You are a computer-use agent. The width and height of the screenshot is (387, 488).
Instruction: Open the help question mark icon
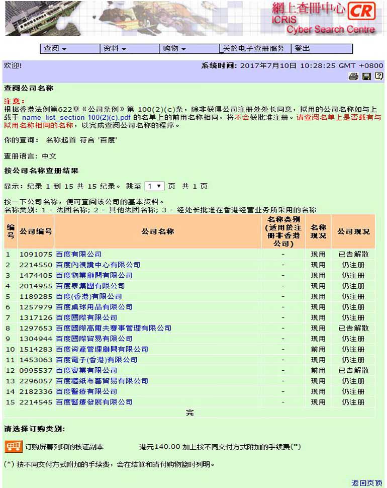tap(379, 76)
